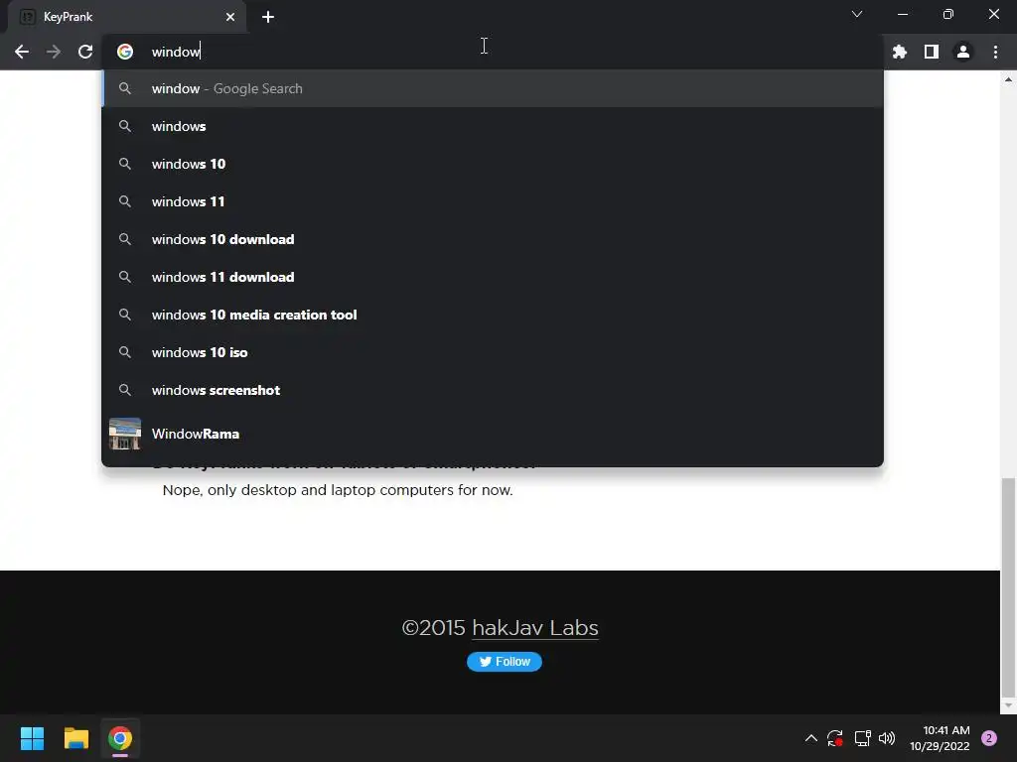Click search icon beside 'windows screenshot'
1017x762 pixels.
tap(125, 390)
